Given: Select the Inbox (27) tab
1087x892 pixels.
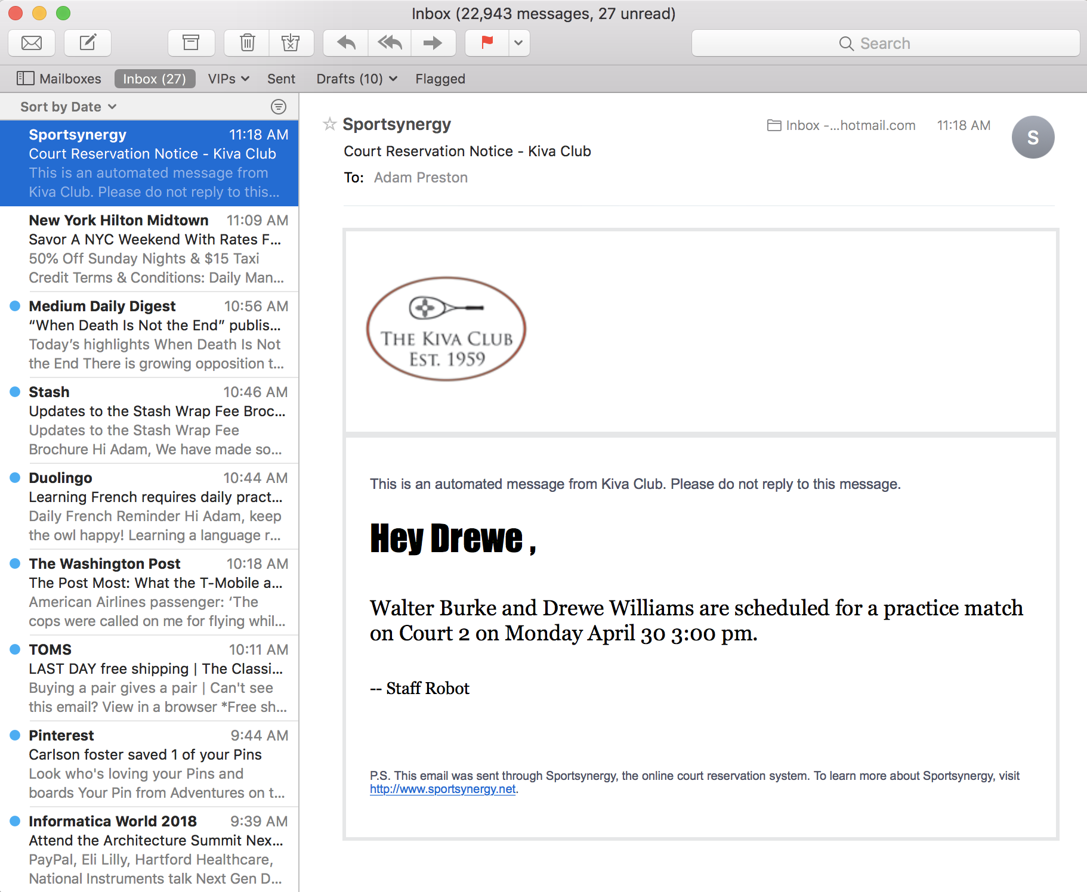Looking at the screenshot, I should pos(155,79).
